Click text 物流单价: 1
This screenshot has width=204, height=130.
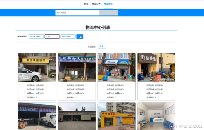pos(32,98)
